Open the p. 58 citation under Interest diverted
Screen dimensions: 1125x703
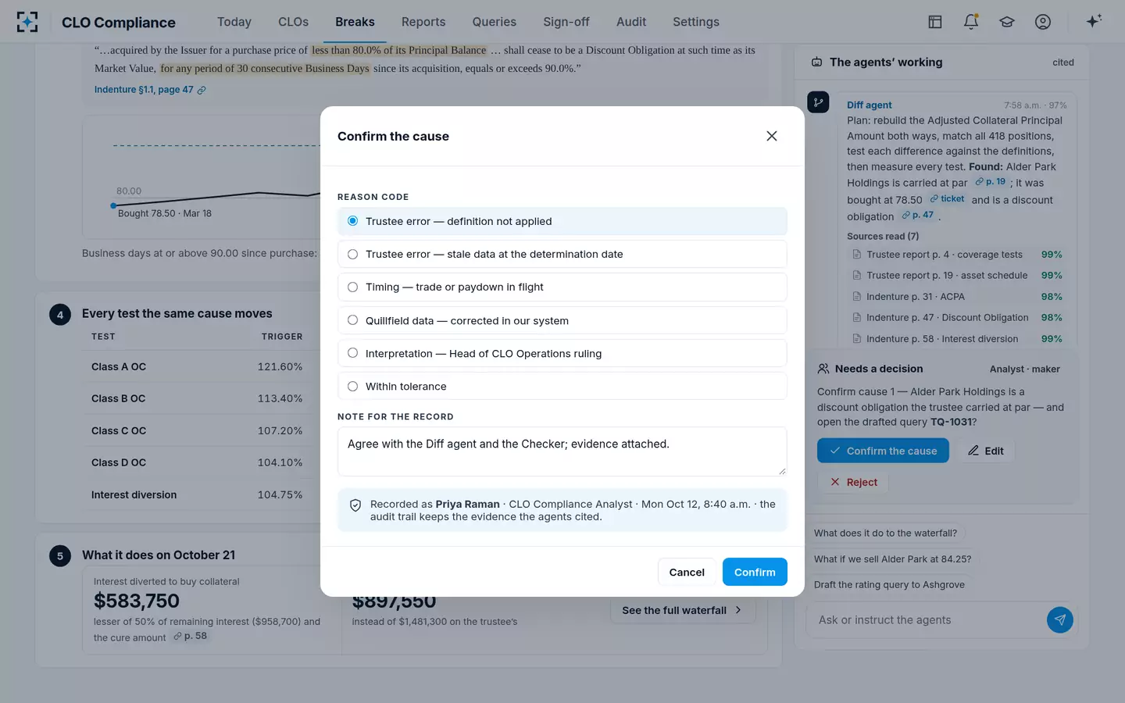click(x=191, y=637)
